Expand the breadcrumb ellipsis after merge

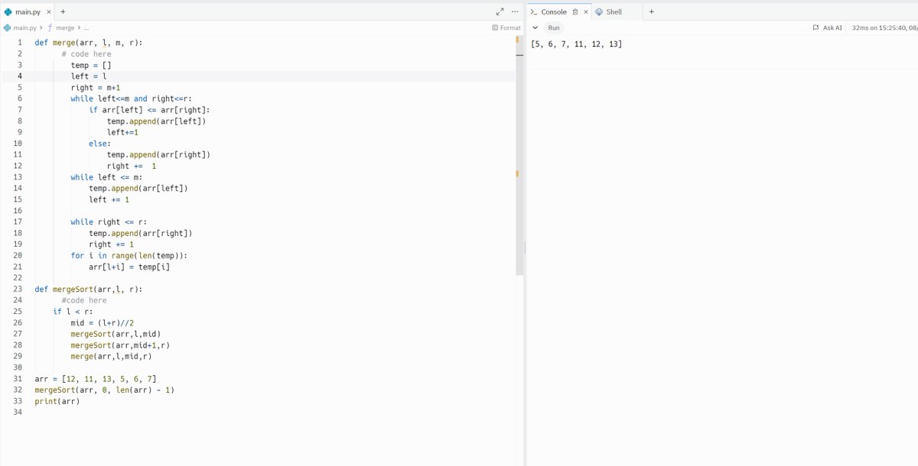coord(86,28)
